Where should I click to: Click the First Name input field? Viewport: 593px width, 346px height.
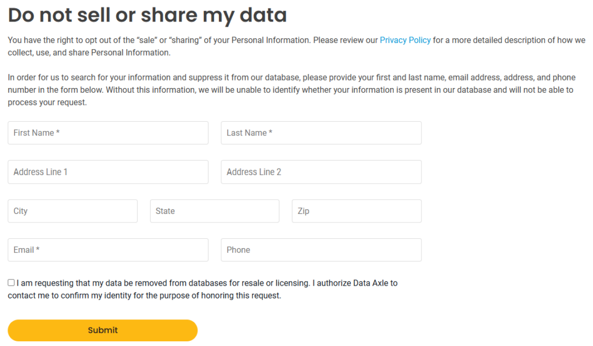coord(108,133)
